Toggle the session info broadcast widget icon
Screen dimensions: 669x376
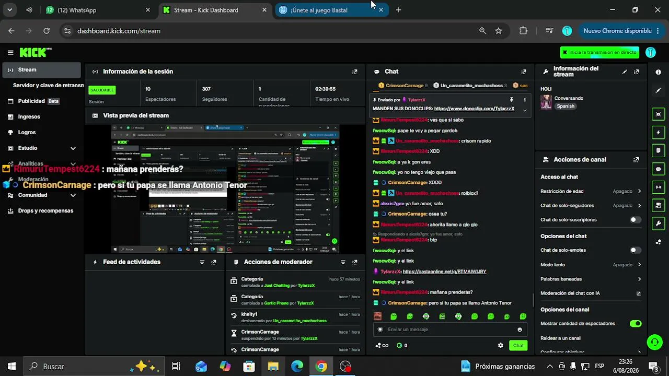tap(658, 187)
